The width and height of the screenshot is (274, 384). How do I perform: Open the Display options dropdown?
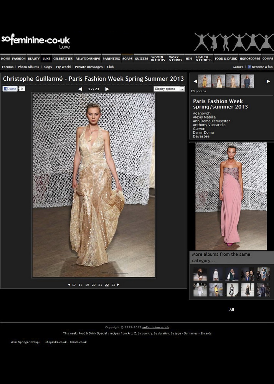coord(169,89)
